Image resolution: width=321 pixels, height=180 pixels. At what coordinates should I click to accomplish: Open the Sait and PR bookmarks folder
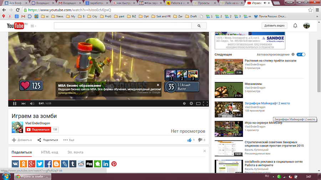tap(161, 16)
